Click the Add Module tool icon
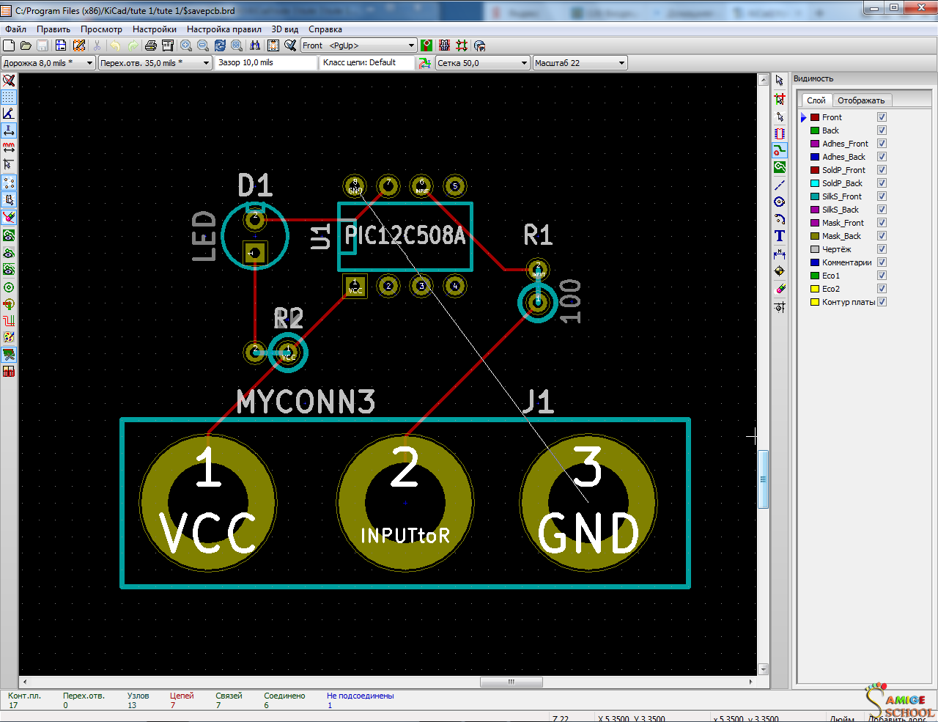This screenshot has height=722, width=938. [x=780, y=133]
